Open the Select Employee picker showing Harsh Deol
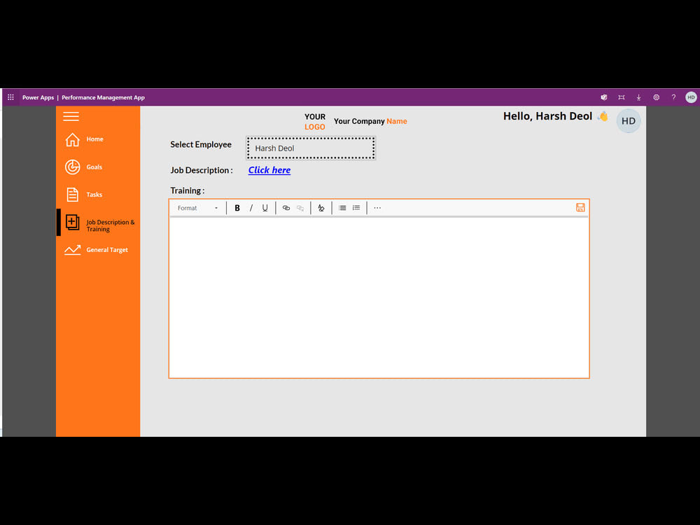The height and width of the screenshot is (525, 700). click(310, 148)
